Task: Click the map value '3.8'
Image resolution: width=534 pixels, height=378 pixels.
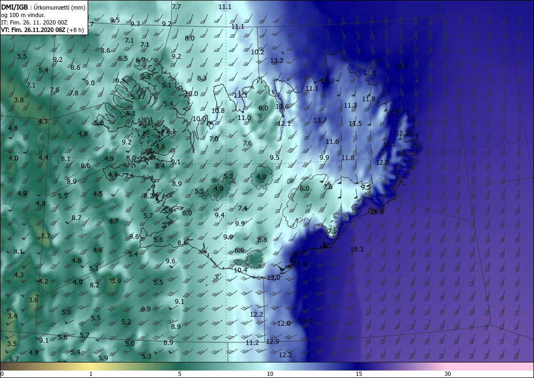Action: point(19,100)
